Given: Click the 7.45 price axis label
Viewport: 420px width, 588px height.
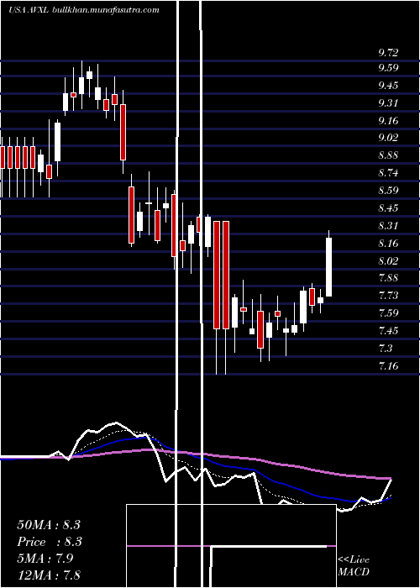Looking at the screenshot, I should (x=388, y=331).
